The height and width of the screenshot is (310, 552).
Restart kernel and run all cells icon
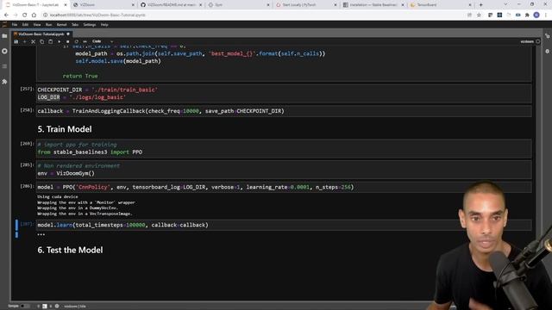[85, 41]
